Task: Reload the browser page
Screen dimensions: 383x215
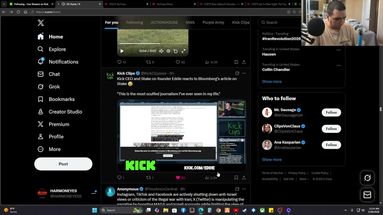Action: 18,12
